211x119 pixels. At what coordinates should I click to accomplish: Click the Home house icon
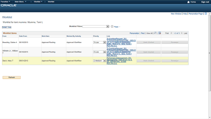188,2
